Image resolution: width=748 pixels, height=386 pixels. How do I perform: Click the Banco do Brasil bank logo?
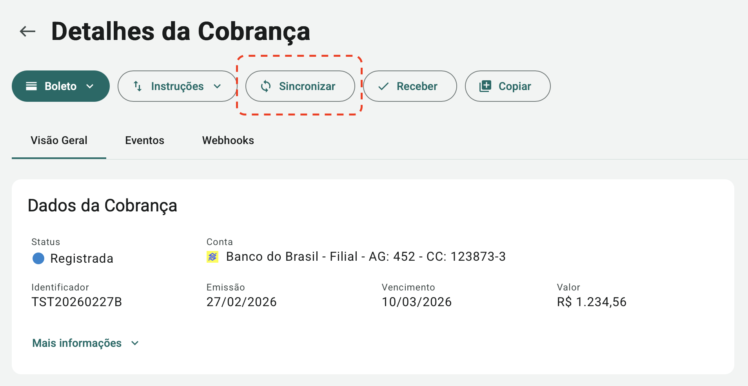pyautogui.click(x=212, y=257)
